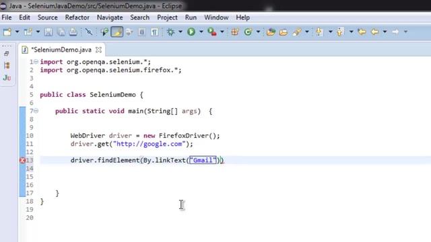
Task: Toggle Mark Occurrences highlighter button
Action: click(x=117, y=32)
